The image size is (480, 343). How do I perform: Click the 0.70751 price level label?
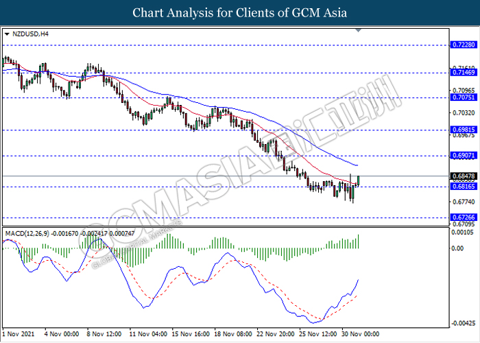pos(462,97)
